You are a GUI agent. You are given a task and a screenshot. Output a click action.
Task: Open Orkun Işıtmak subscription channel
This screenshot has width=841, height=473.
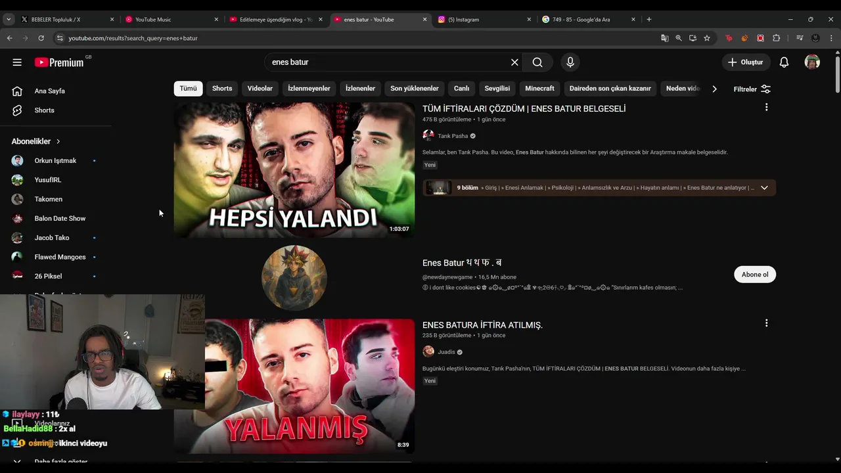(x=56, y=161)
